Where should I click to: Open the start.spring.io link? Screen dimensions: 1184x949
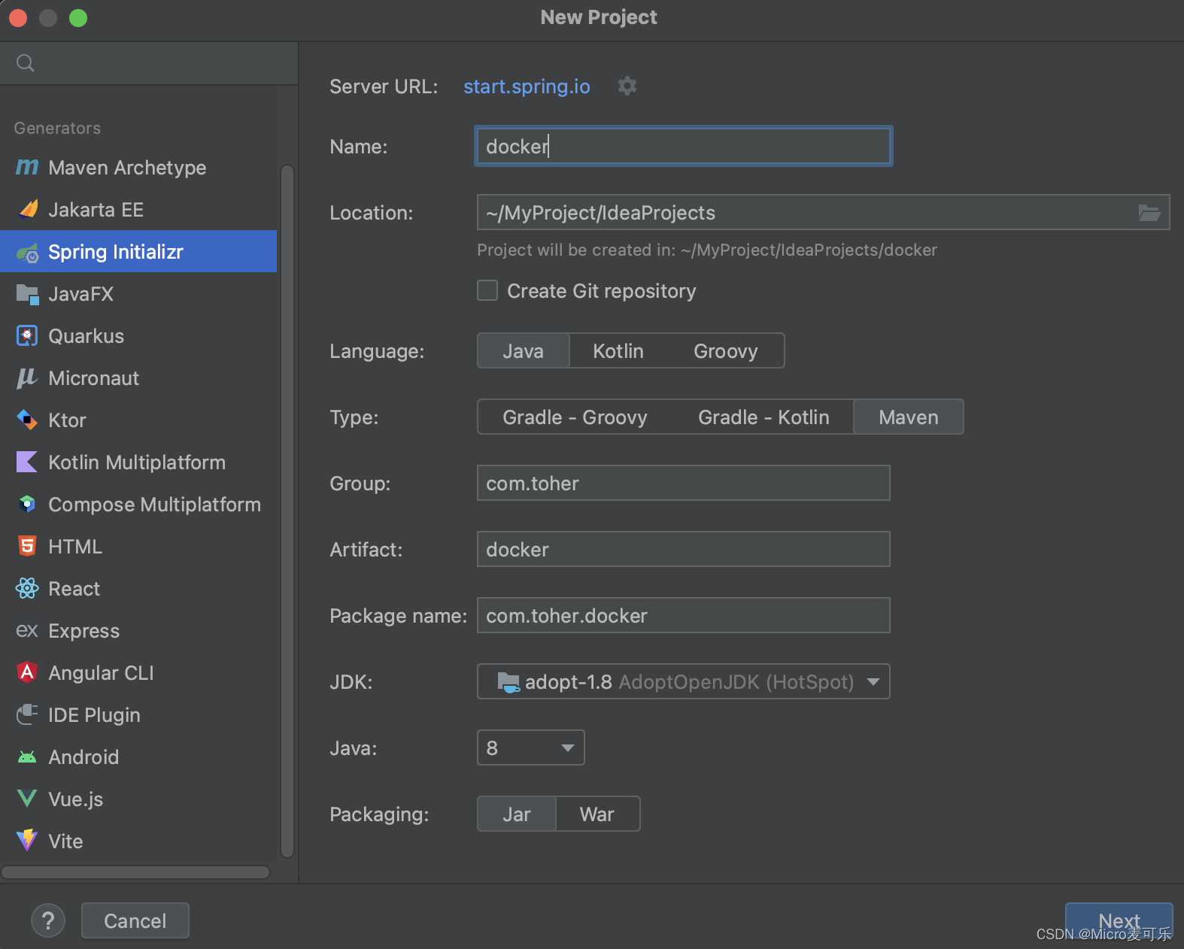click(527, 86)
